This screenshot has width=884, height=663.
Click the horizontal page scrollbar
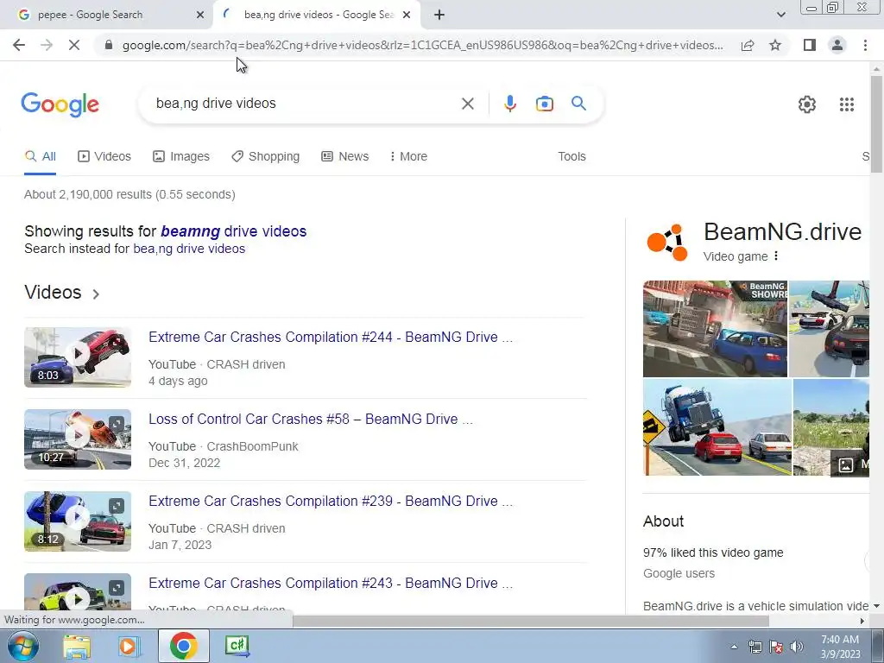point(530,621)
